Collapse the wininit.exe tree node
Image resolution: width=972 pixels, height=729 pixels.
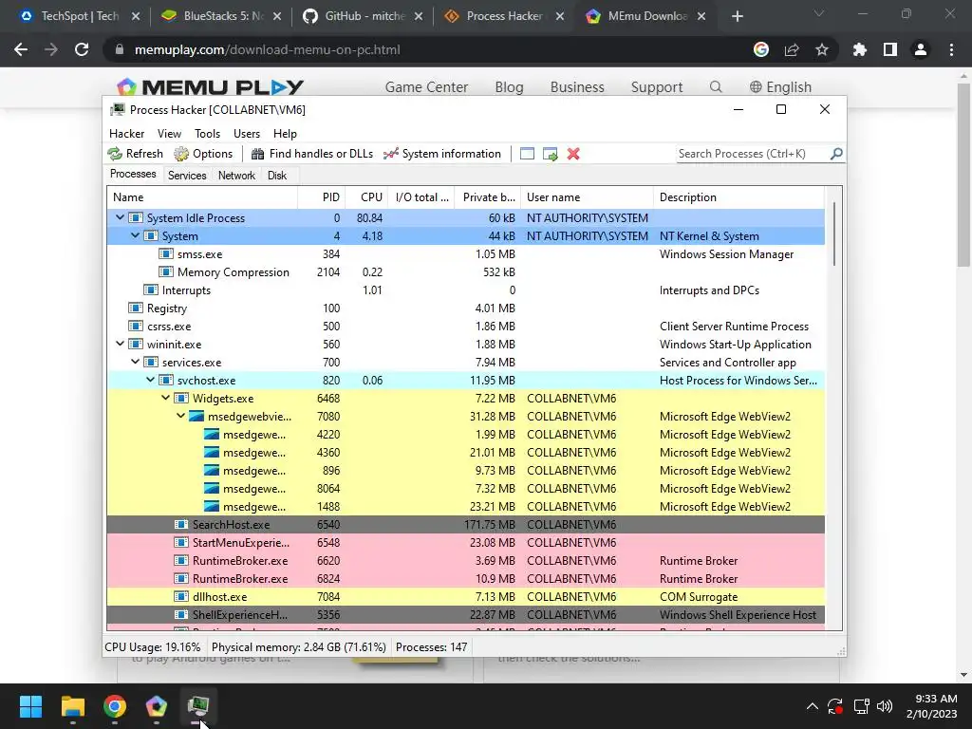[120, 344]
